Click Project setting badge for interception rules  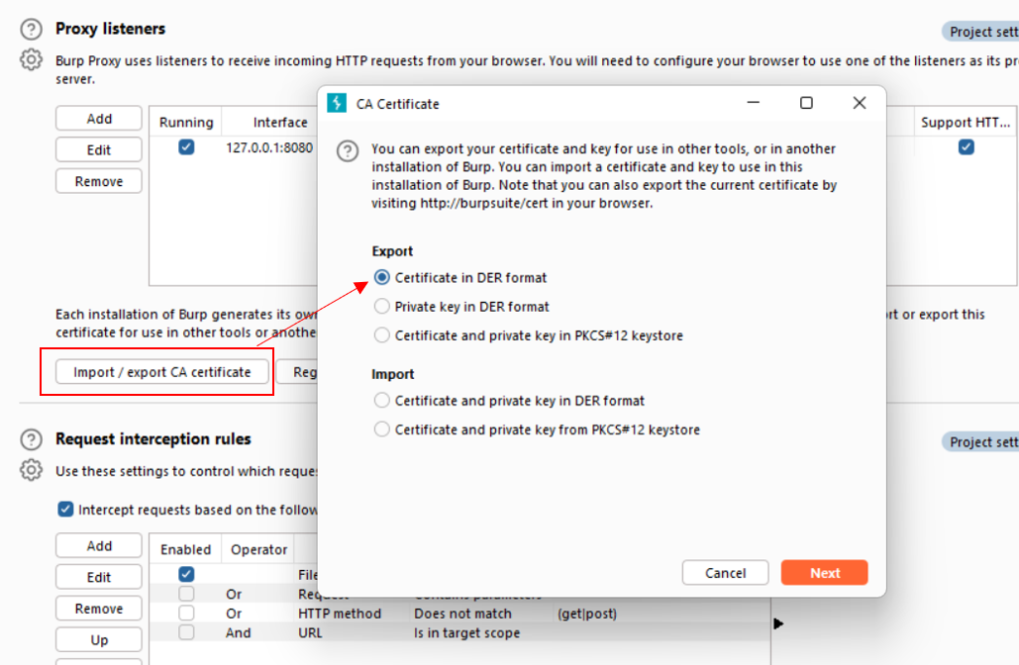[x=980, y=442]
